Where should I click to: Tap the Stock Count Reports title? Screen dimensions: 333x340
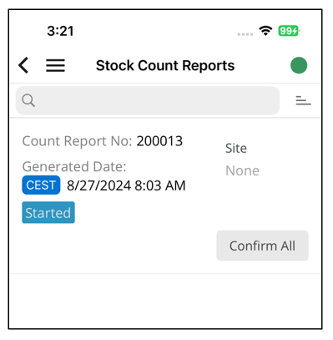tap(165, 66)
